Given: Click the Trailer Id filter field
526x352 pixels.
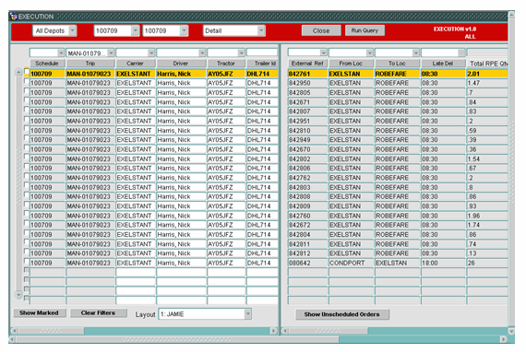Looking at the screenshot, I should pyautogui.click(x=262, y=53).
